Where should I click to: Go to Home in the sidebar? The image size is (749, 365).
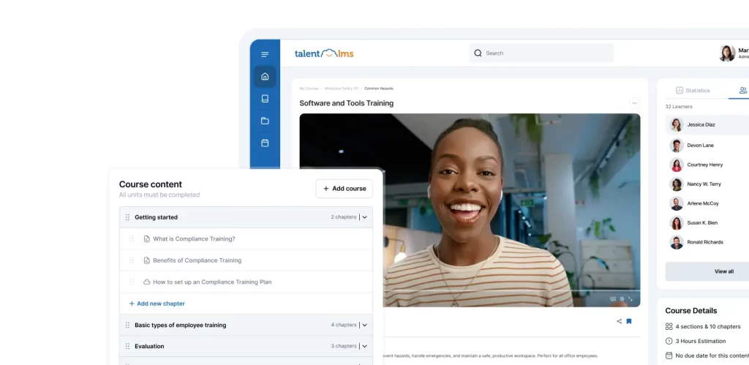265,77
